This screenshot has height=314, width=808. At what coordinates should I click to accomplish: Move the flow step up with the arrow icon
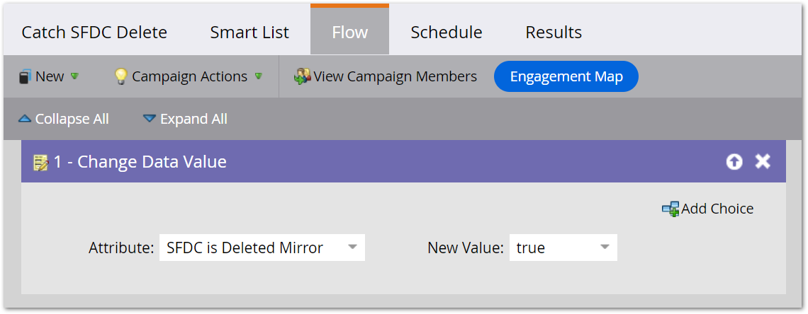(734, 162)
